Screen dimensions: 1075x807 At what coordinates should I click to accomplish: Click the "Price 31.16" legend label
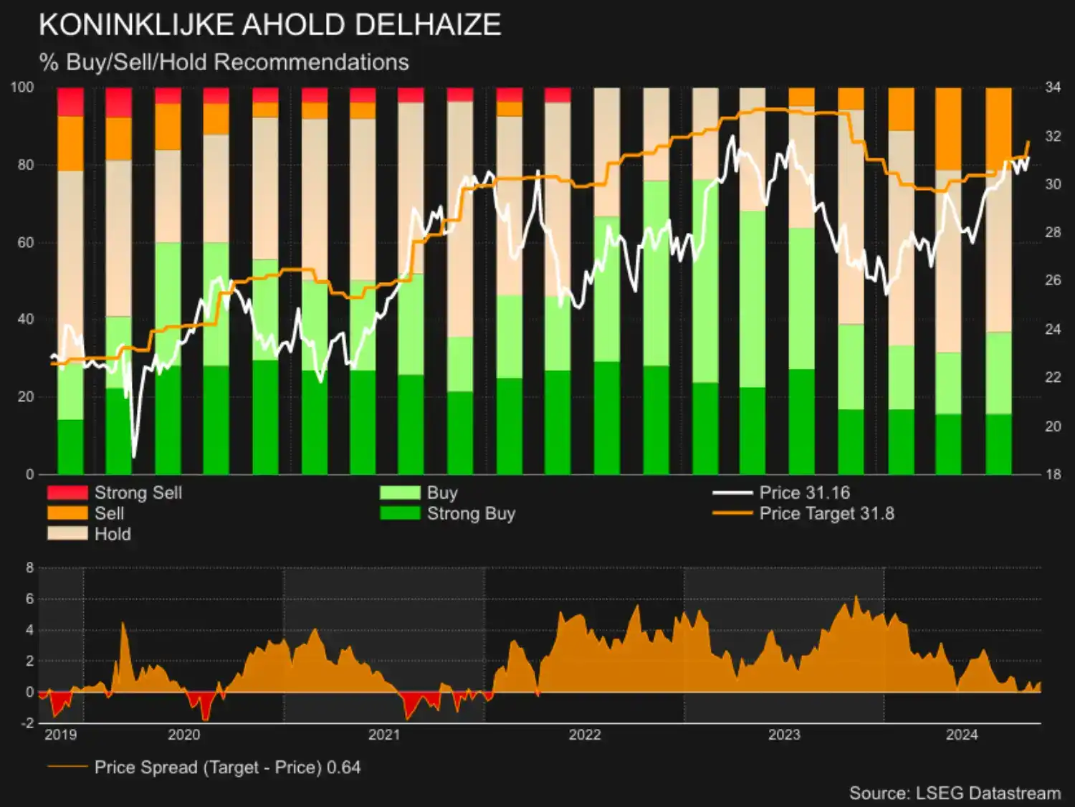[805, 492]
